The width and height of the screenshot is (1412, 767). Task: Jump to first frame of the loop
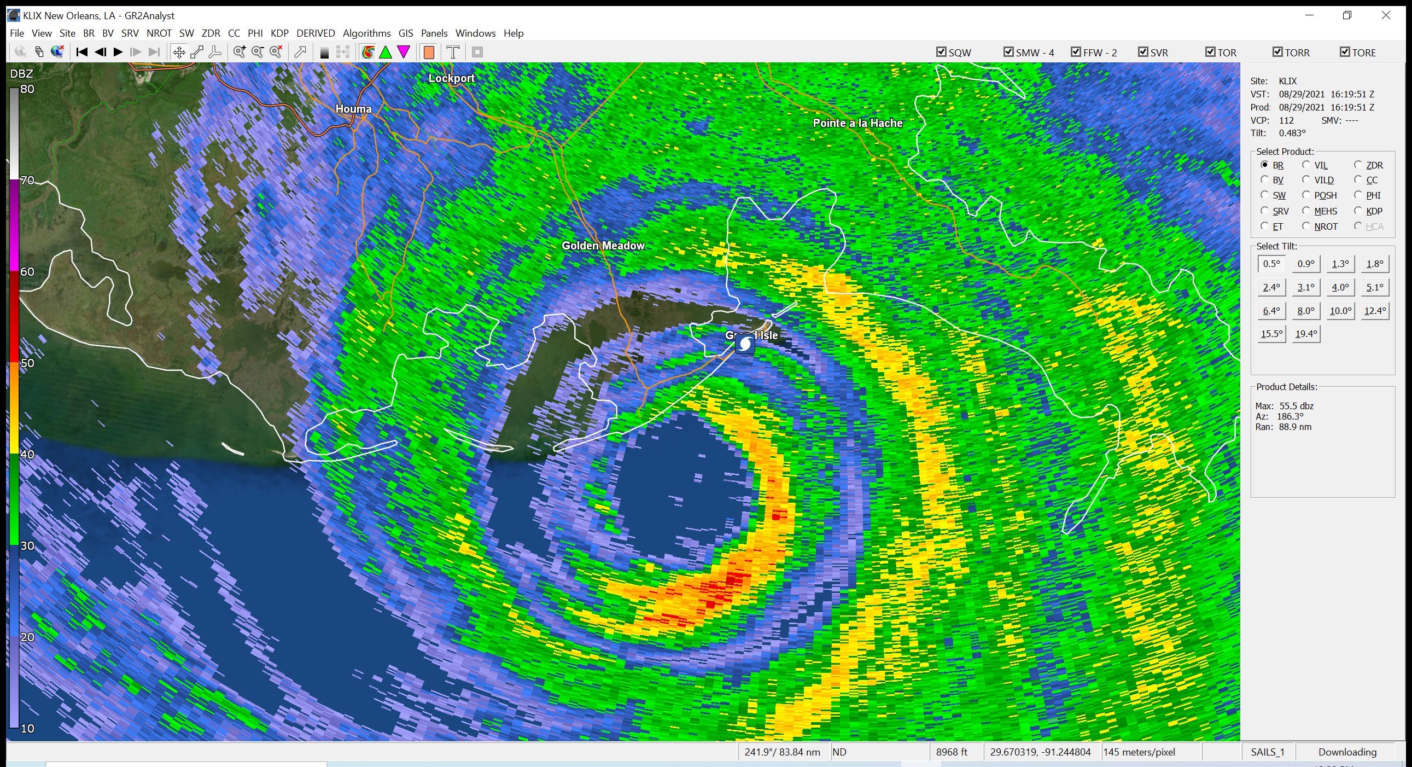pyautogui.click(x=81, y=52)
